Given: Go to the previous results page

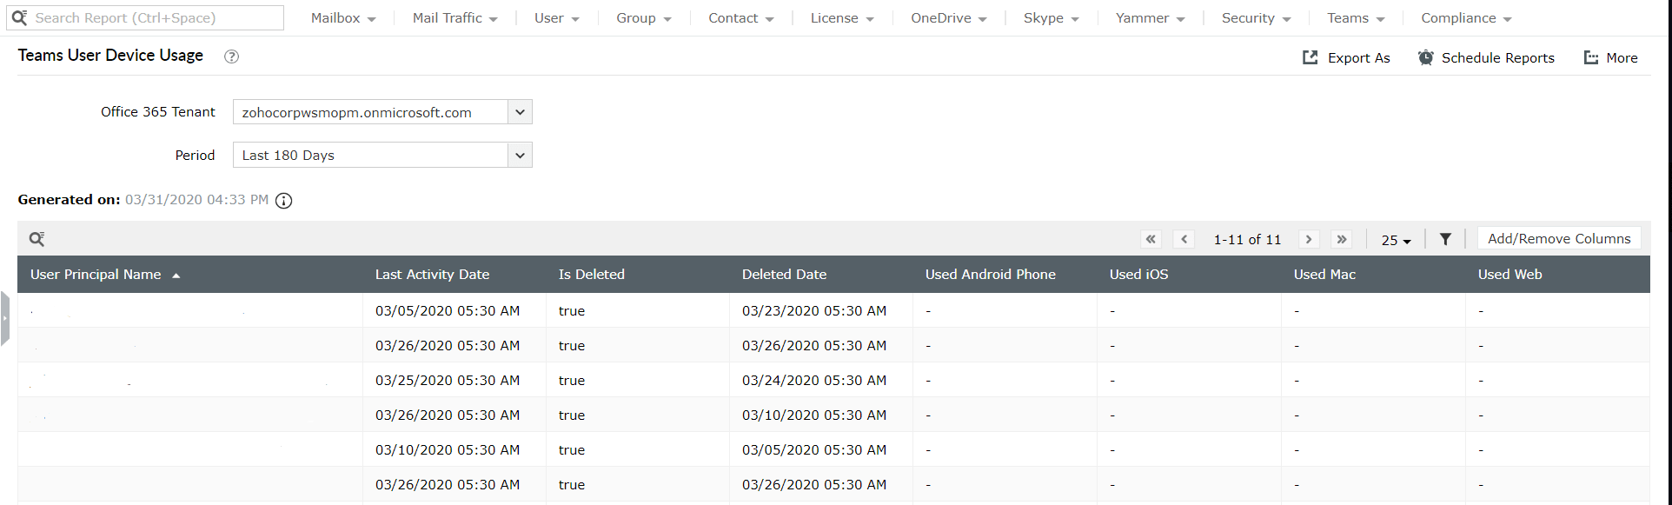Looking at the screenshot, I should 1184,239.
